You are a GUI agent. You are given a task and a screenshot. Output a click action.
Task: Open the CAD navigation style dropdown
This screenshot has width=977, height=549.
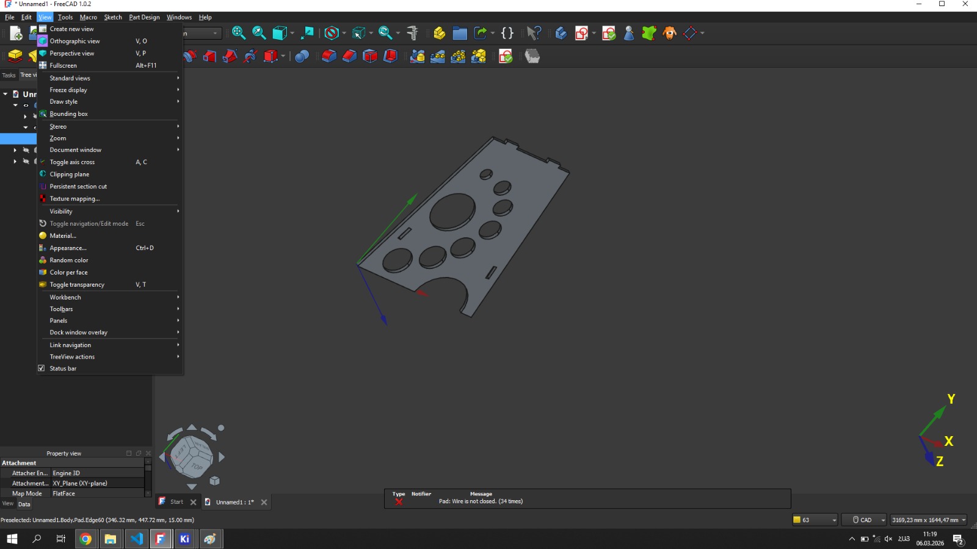click(x=864, y=520)
